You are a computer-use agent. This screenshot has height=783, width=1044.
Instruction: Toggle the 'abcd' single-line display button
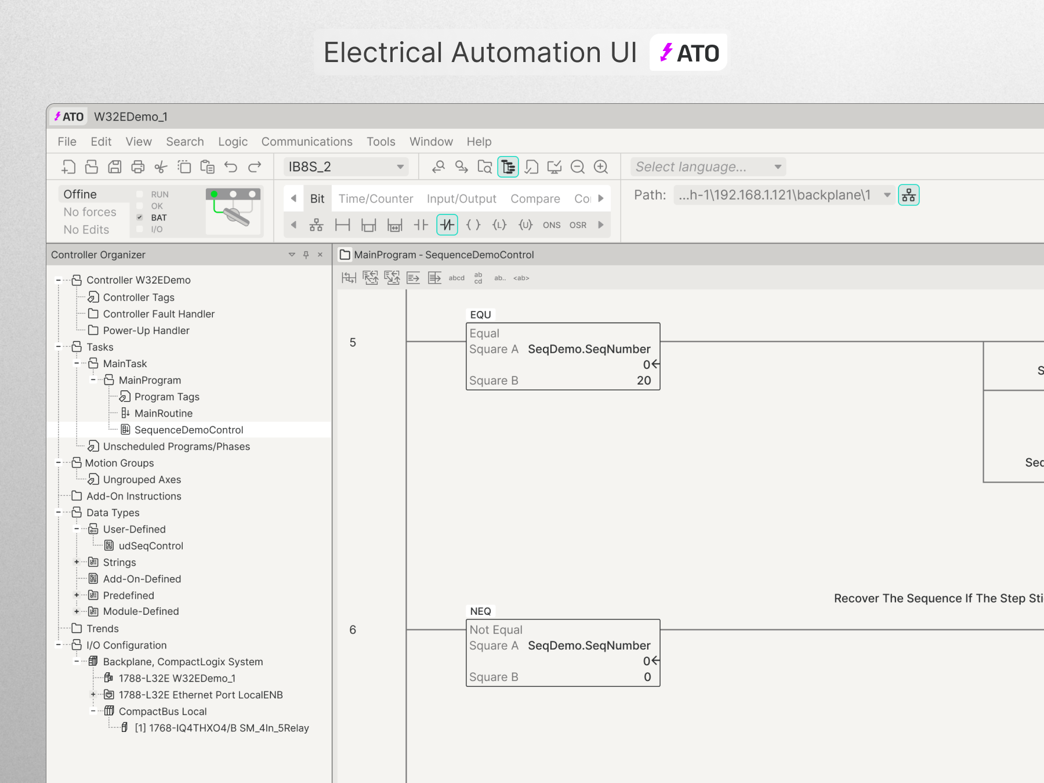point(456,278)
